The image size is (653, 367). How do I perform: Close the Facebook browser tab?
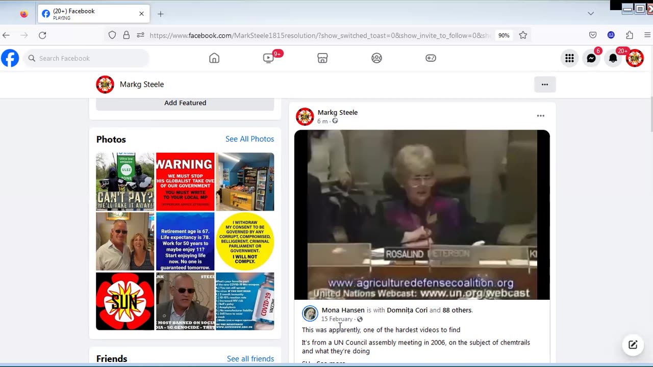click(x=142, y=14)
